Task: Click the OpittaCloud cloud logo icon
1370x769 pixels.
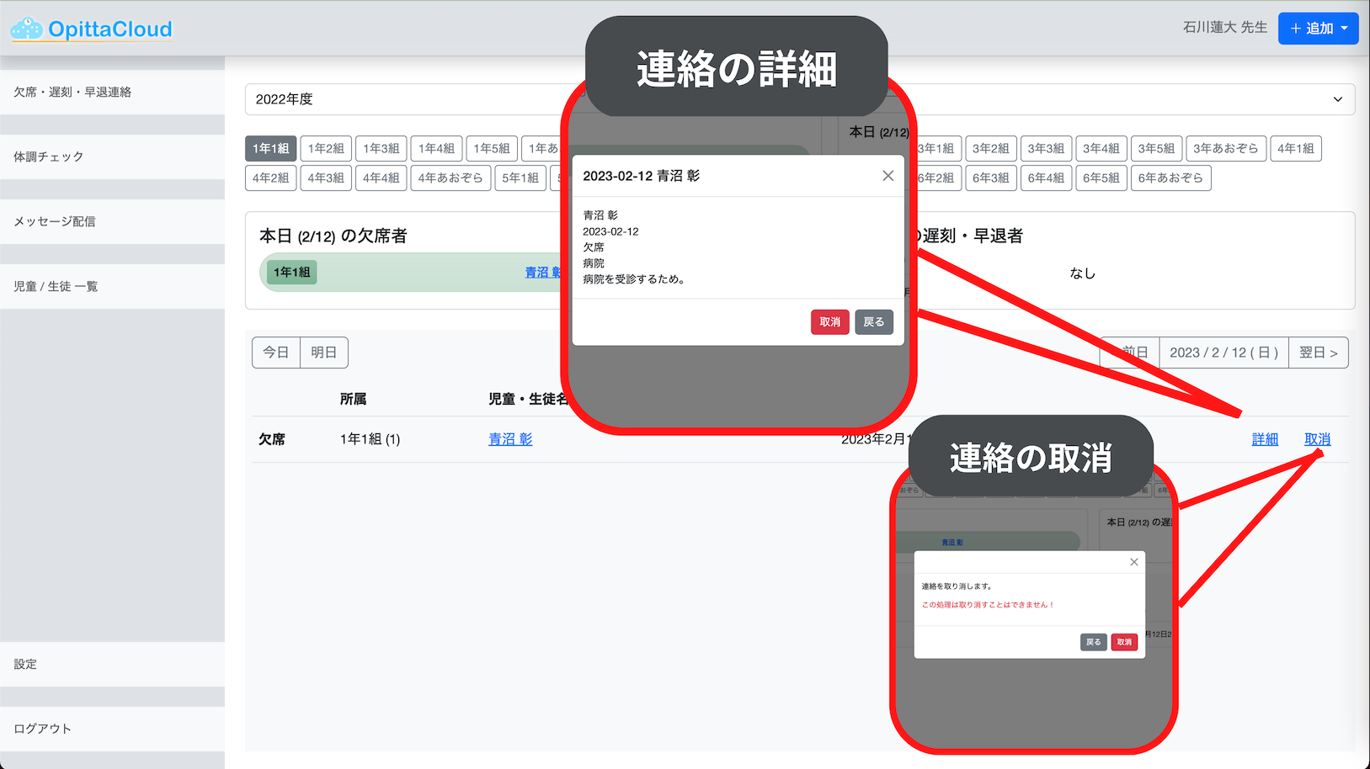Action: click(26, 29)
